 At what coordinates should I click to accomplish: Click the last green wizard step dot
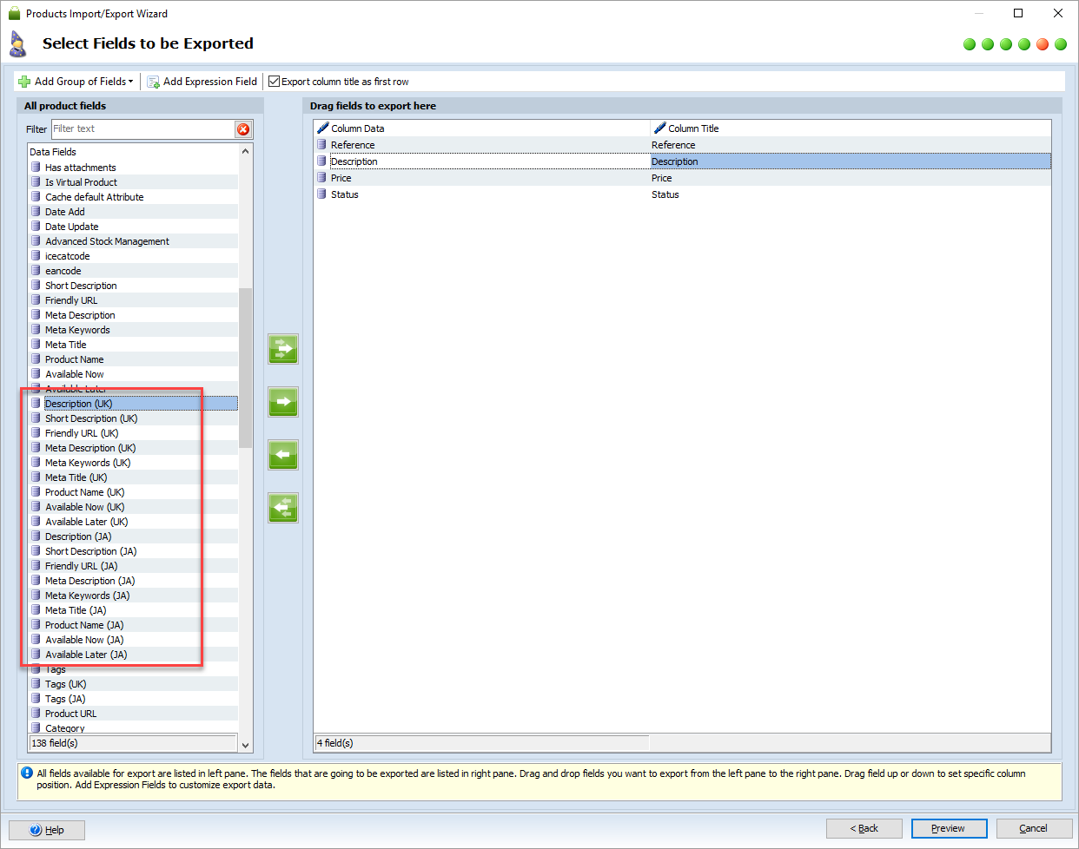(1061, 44)
